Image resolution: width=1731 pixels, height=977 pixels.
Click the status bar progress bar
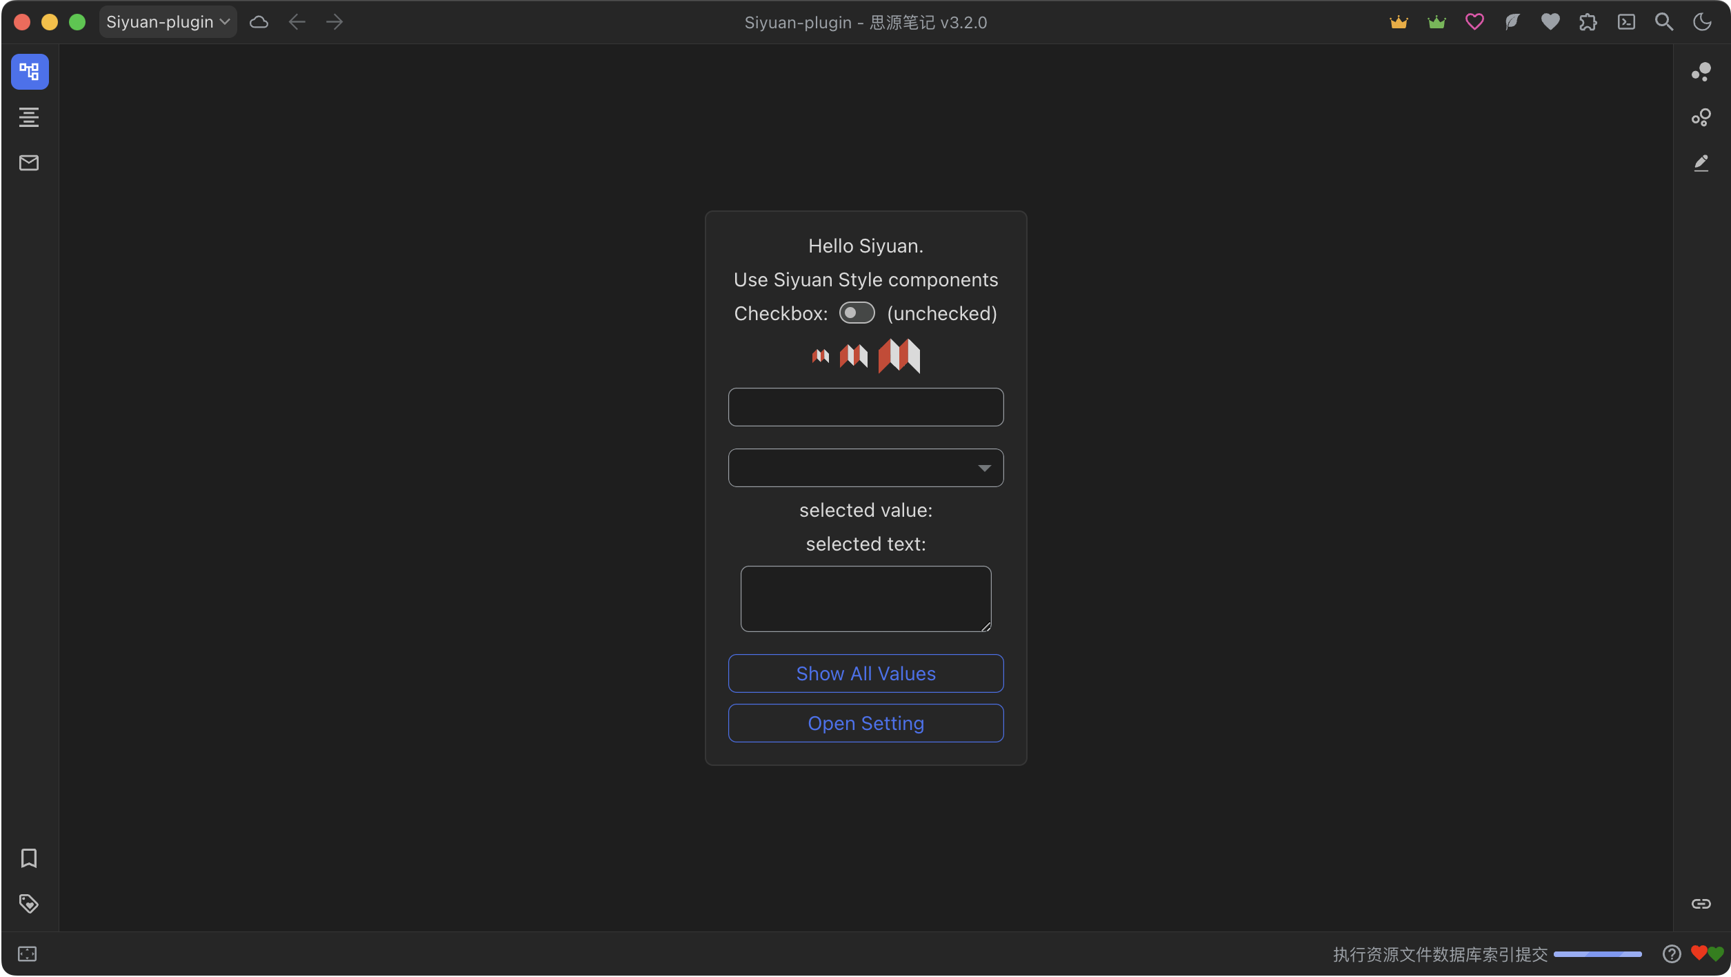[1597, 954]
